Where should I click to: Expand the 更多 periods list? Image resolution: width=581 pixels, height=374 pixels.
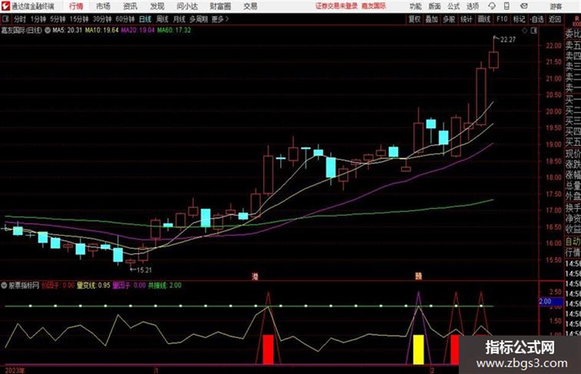coord(220,19)
